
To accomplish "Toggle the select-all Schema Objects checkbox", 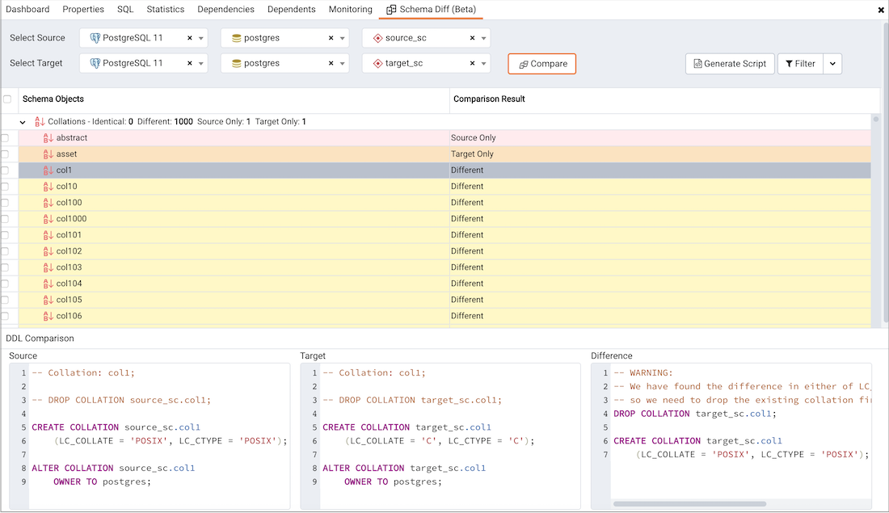I will 7,99.
